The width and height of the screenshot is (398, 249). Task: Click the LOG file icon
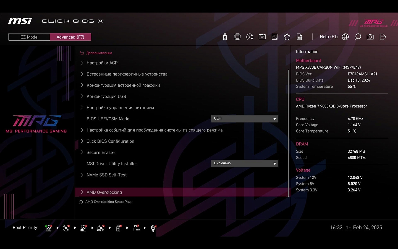coord(299,37)
